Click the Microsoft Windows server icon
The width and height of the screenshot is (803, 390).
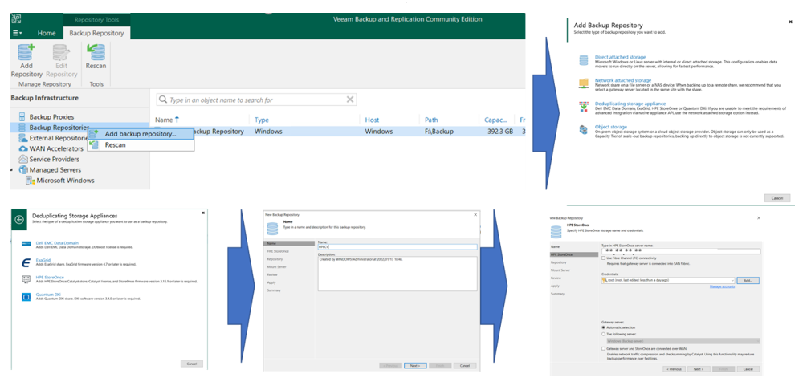[31, 181]
